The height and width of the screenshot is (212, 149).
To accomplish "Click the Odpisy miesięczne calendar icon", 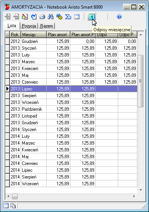I will click(92, 17).
